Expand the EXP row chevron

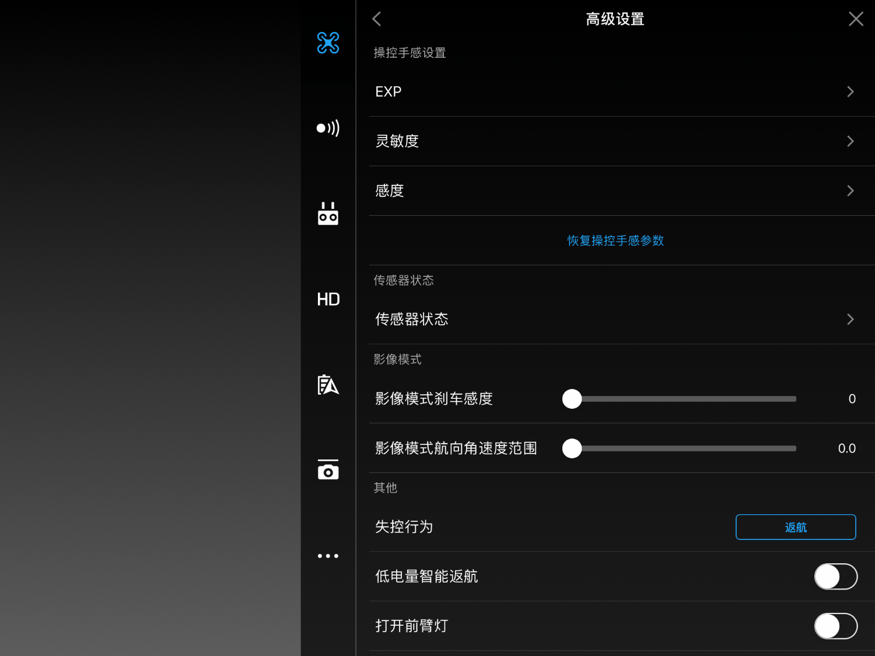point(850,92)
